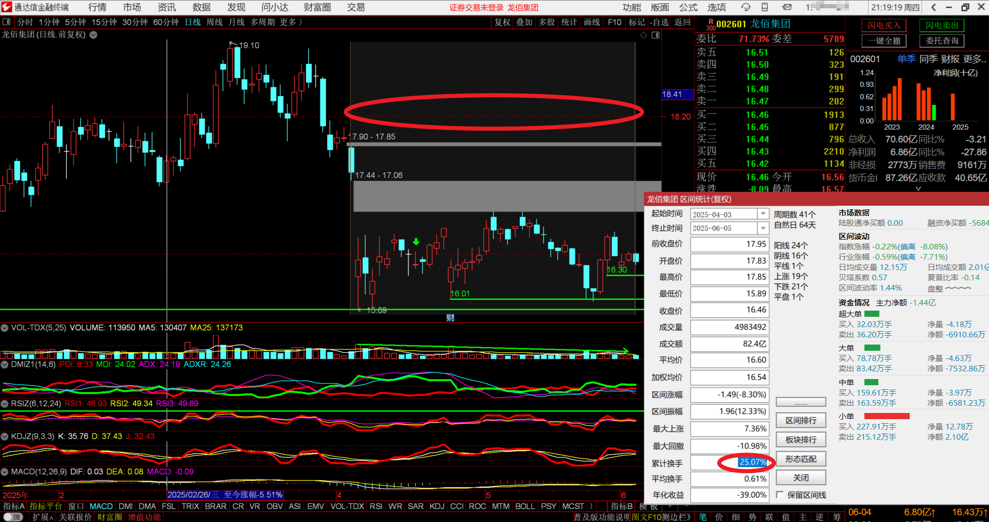
Task: Expand the chevron below quote panel
Action: click(x=918, y=189)
